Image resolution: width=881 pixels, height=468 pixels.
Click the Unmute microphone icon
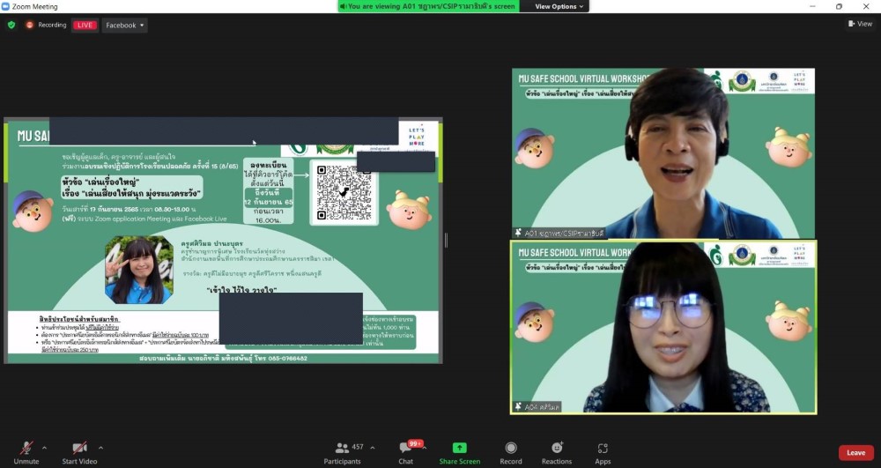(x=26, y=448)
